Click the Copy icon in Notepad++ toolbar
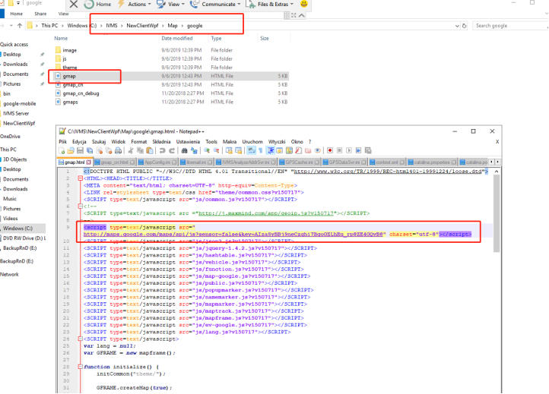 (x=140, y=150)
